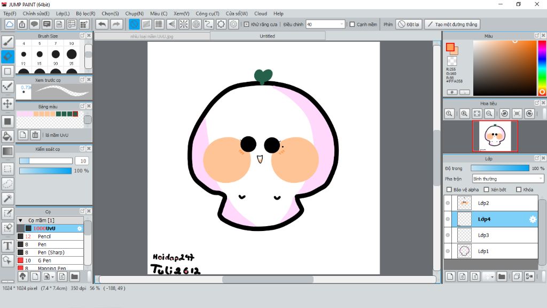The width and height of the screenshot is (547, 308).
Task: Select the Bucket fill tool
Action: (x=7, y=136)
